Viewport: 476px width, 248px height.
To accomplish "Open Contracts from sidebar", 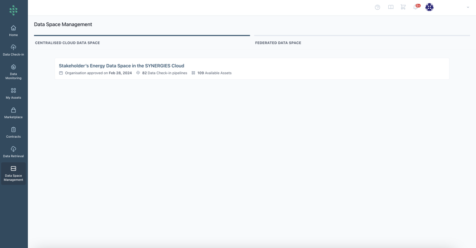I will coord(13,132).
